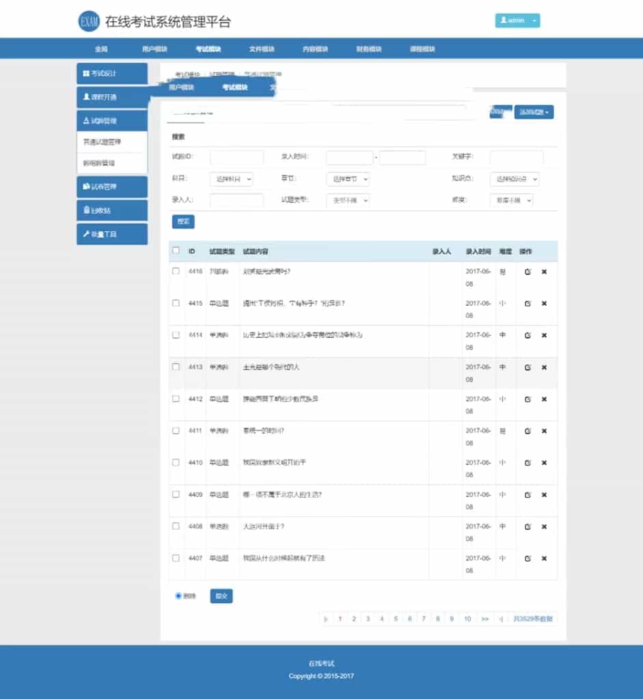Screen dimensions: 643x699
Task: Open the last sidebar item with wrench icon
Action: [112, 234]
